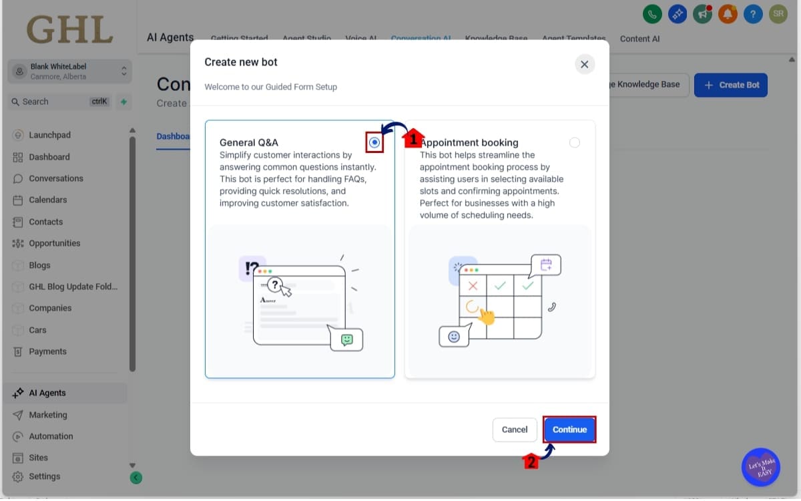Click the sidebar scroll down arrow
This screenshot has width=801, height=501.
[132, 466]
